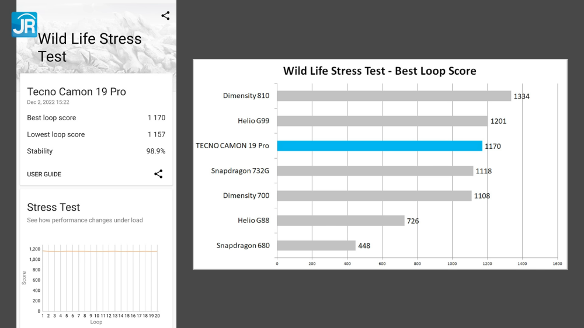Click the Helio G99 bar
Screen dimensions: 584x328
coord(382,121)
